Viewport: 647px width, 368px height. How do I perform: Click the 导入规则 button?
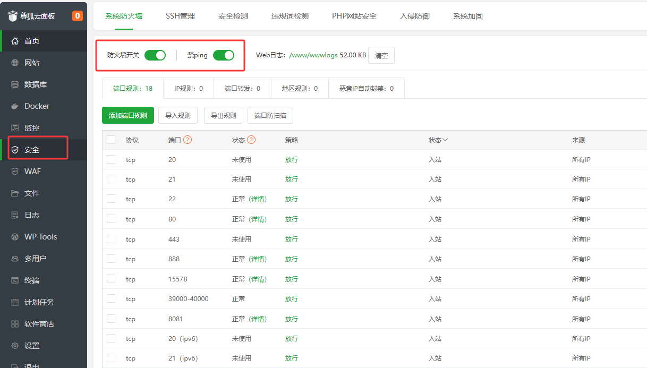178,115
